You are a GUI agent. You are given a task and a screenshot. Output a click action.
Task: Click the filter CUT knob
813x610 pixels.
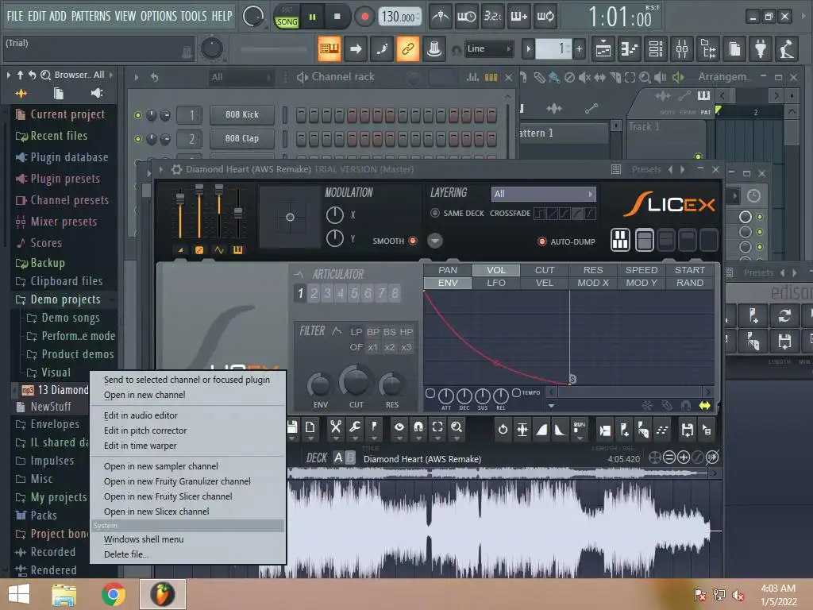(x=356, y=382)
